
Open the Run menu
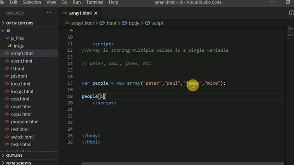(x=77, y=2)
